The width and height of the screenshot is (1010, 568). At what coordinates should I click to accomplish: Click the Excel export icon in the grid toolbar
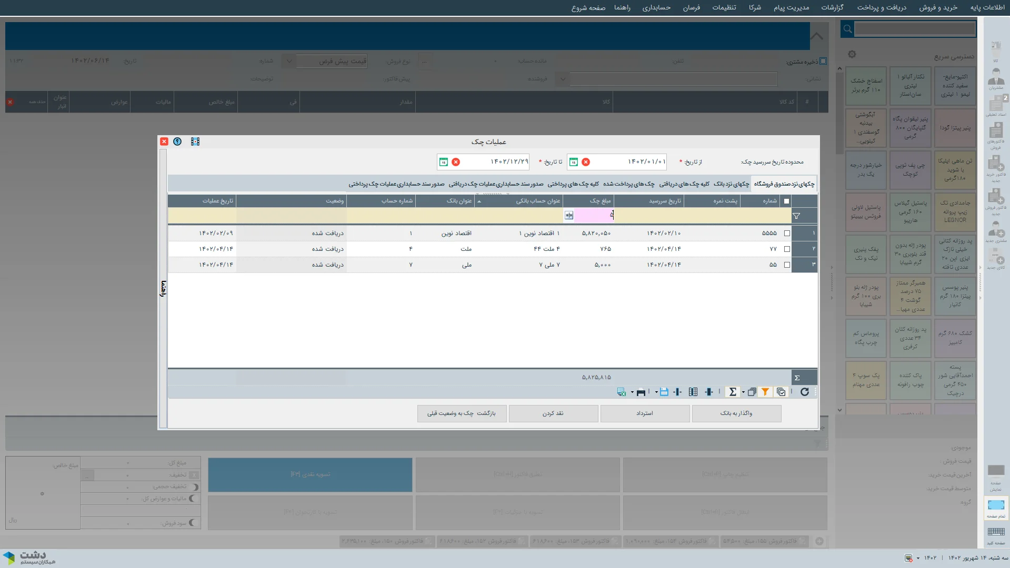pyautogui.click(x=622, y=392)
